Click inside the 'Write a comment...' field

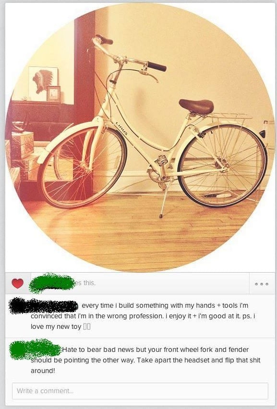coord(140,391)
